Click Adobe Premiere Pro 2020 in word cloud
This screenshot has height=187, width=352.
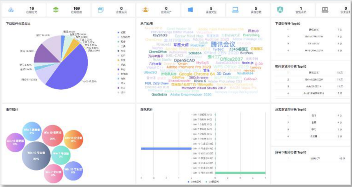coord(188,67)
